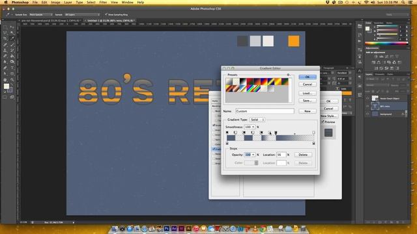Select the History Brush tool

click(12, 51)
